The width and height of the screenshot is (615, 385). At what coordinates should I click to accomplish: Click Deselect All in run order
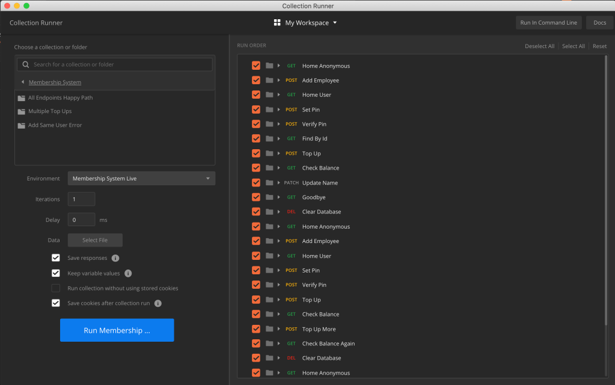(539, 46)
